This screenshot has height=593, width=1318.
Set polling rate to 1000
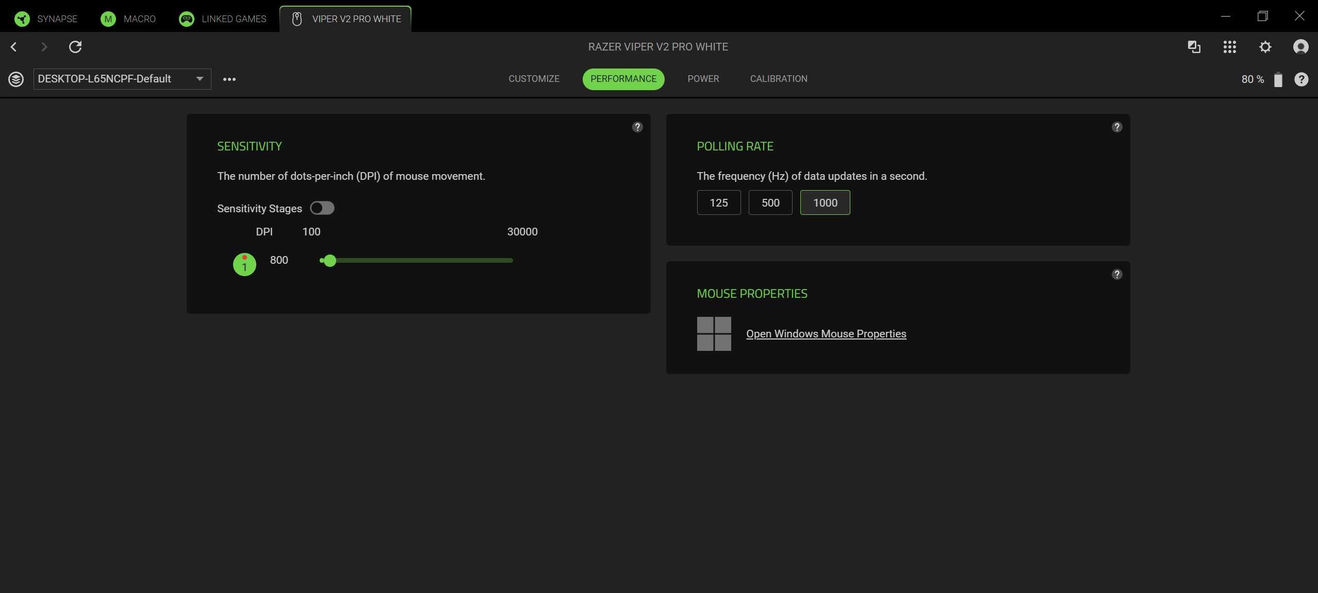(x=825, y=202)
